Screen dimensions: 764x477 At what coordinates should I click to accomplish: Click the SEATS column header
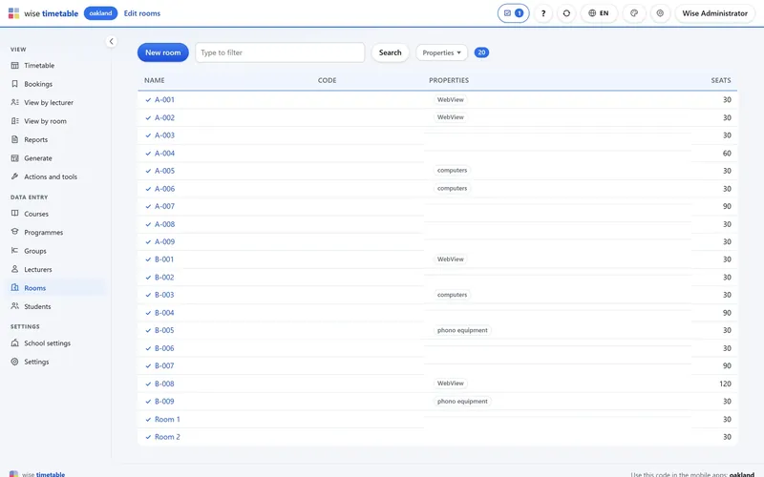(721, 80)
